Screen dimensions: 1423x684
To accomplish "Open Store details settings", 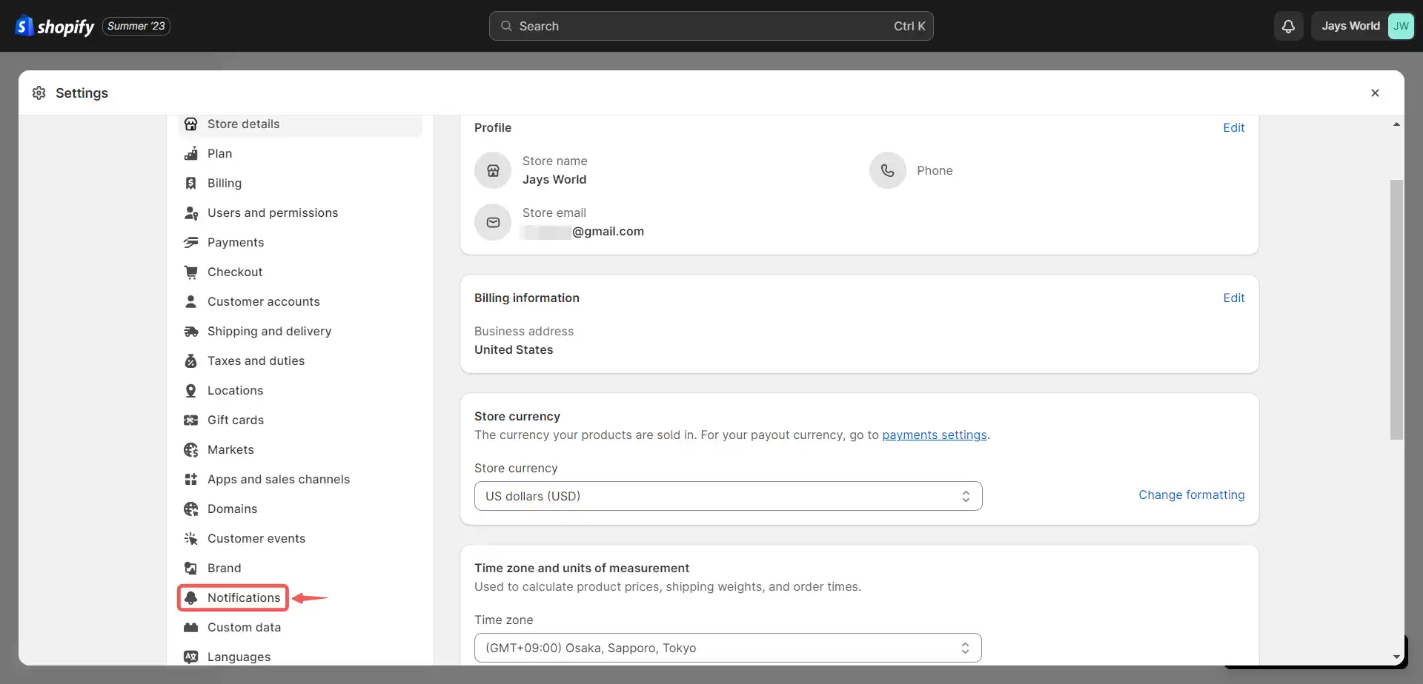I will (x=300, y=124).
